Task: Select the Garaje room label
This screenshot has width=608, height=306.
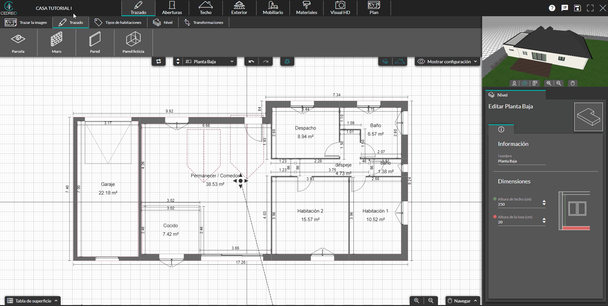Action: [x=108, y=184]
